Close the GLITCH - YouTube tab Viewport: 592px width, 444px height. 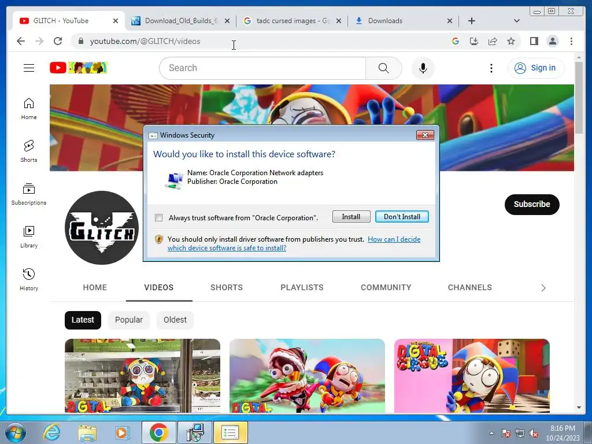pyautogui.click(x=116, y=21)
